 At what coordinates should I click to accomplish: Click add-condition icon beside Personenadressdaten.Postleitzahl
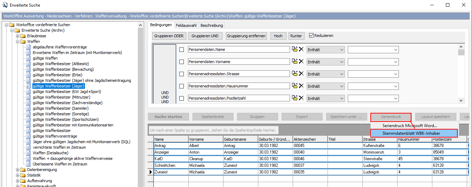pyautogui.click(x=294, y=98)
